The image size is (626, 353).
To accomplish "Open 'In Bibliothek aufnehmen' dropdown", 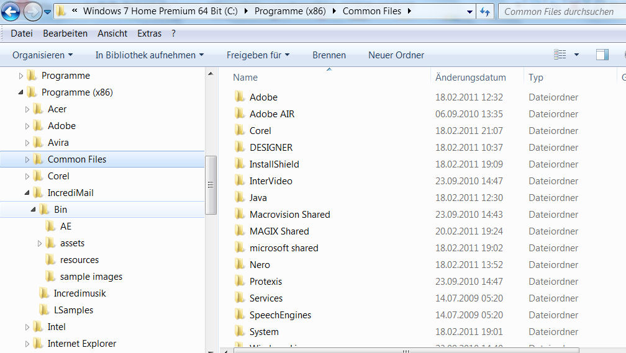I will [x=149, y=55].
